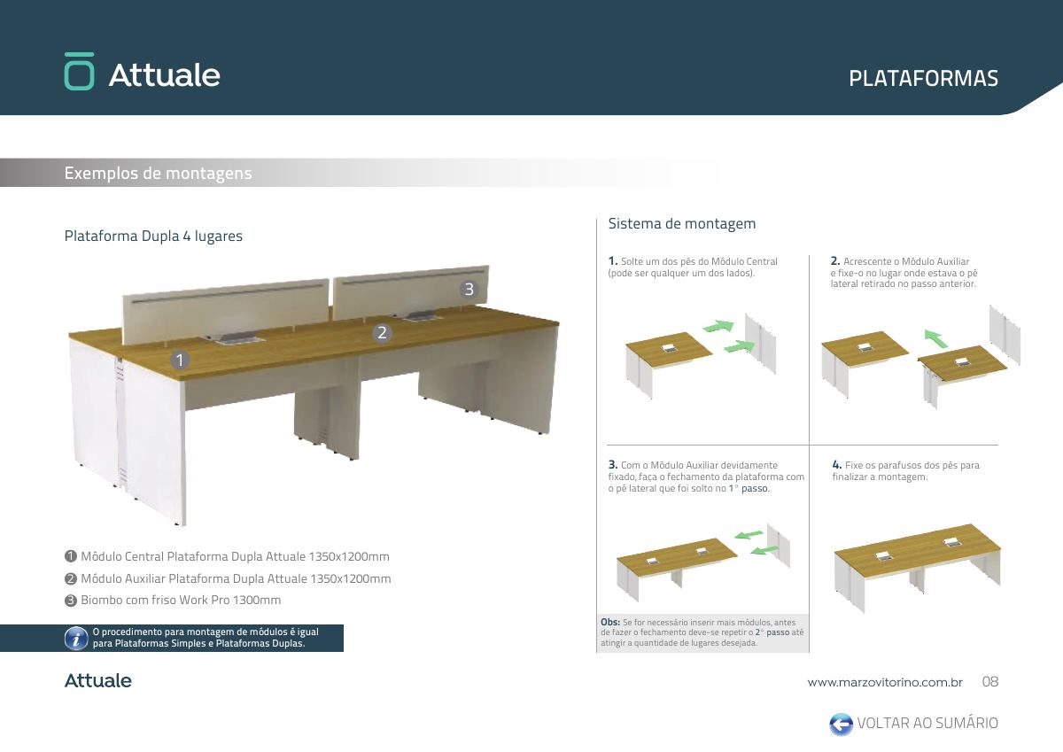
Task: Click the Attuale logo icon in header
Action: pyautogui.click(x=79, y=72)
